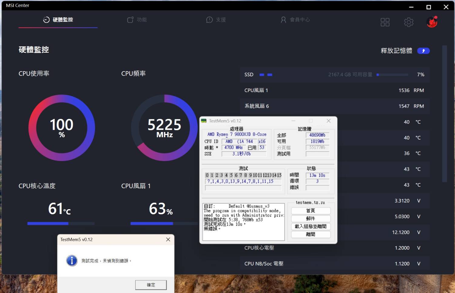Click the 4700 MHz clock field

click(x=234, y=147)
